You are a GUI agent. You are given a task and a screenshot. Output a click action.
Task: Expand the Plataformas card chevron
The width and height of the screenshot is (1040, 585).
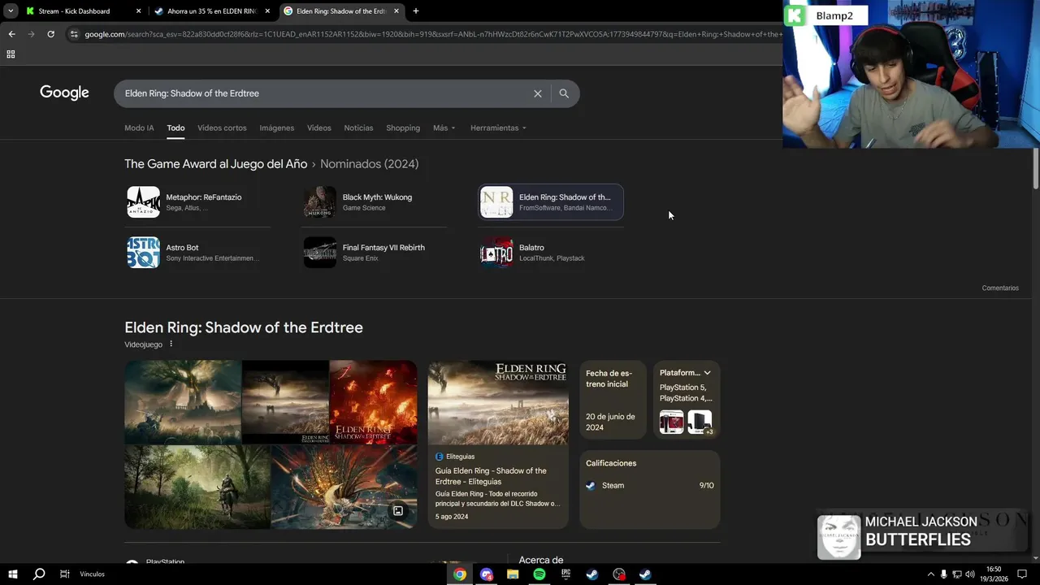707,373
